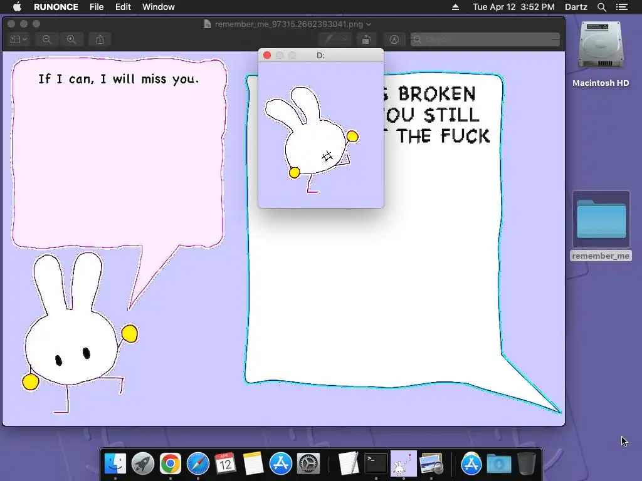
Task: Open System Preferences from the Dock
Action: click(x=308, y=464)
